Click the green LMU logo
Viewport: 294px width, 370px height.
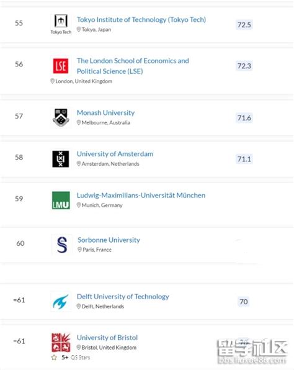coord(61,201)
